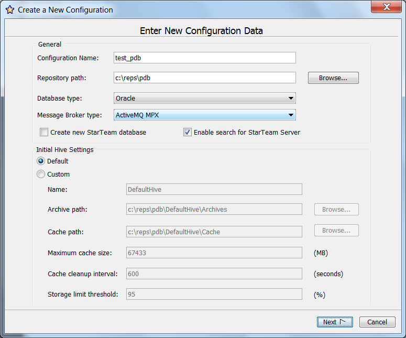Click the Cache path text field

tap(214, 232)
